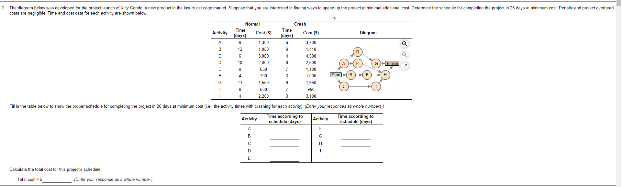Click the zoom-in magnifier icon beside the diagram

[405, 44]
